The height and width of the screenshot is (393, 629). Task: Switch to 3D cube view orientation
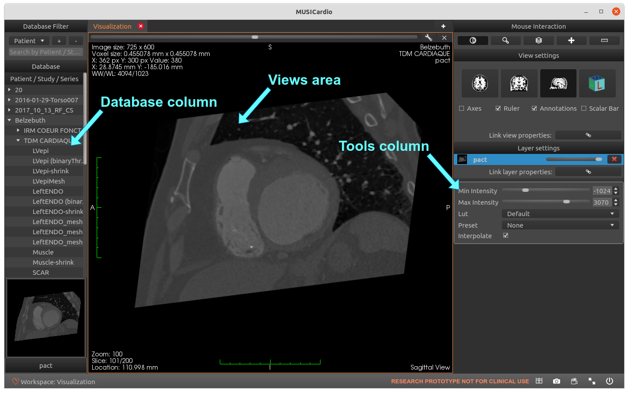tap(597, 83)
